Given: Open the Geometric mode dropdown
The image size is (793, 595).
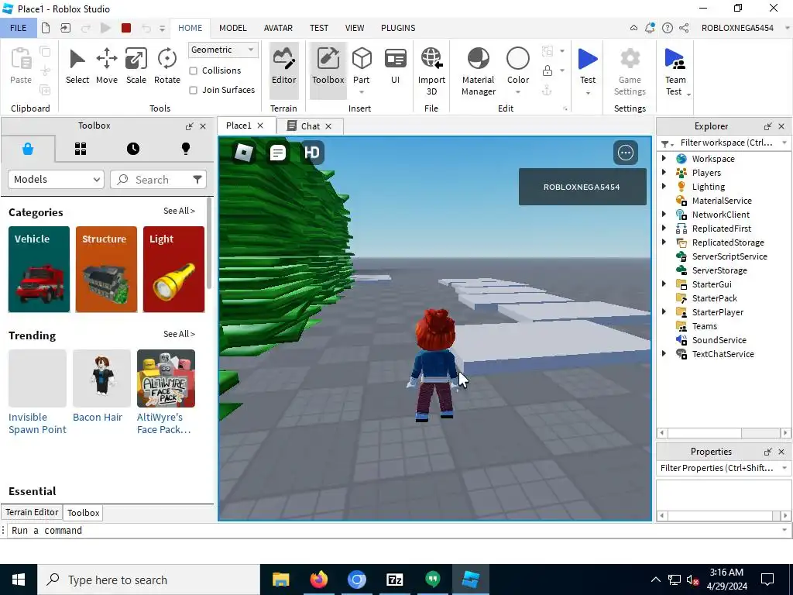Looking at the screenshot, I should click(x=223, y=50).
